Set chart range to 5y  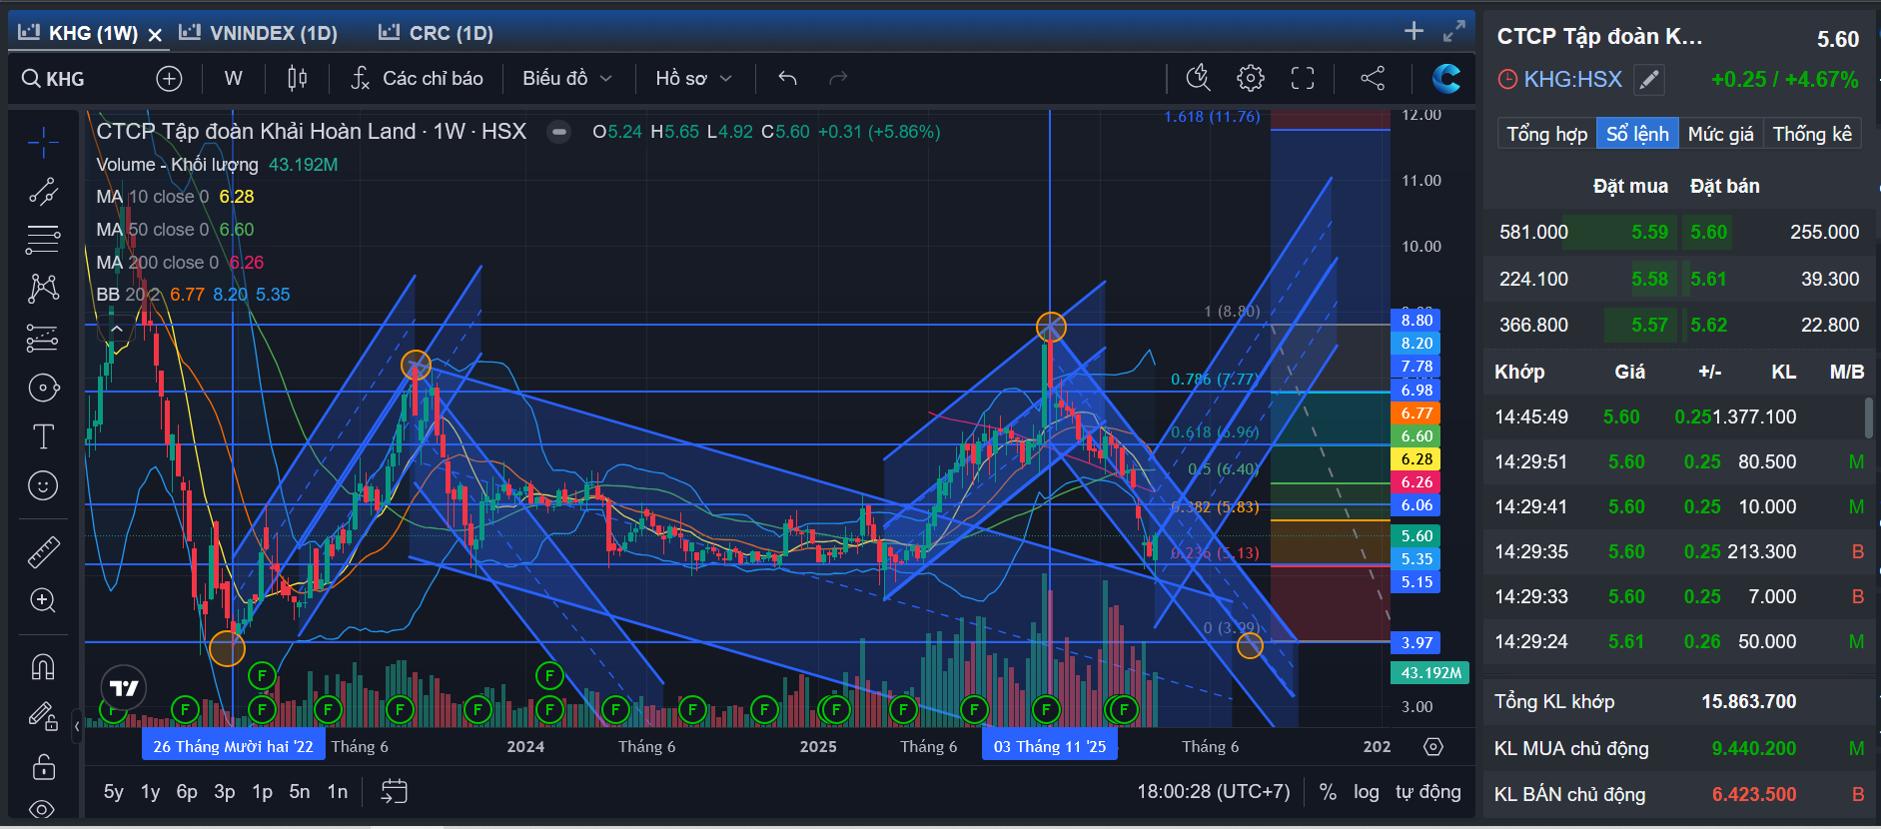(114, 792)
